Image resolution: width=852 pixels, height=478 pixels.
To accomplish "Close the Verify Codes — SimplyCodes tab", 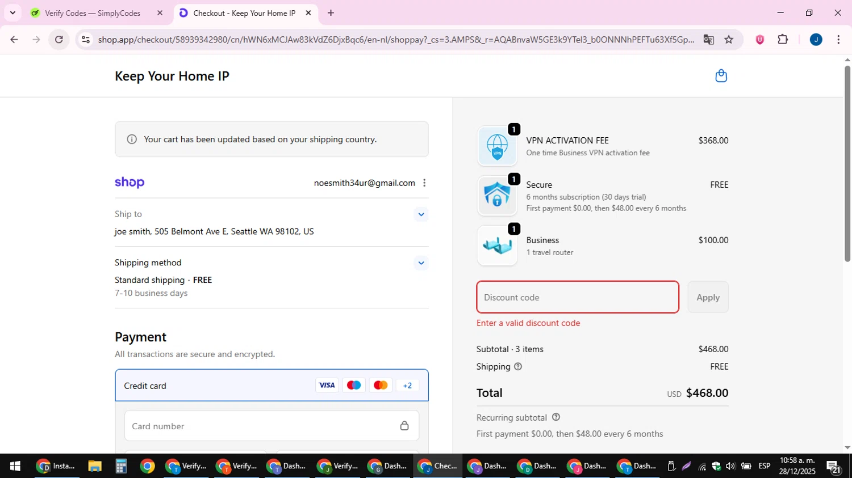I will tap(160, 13).
